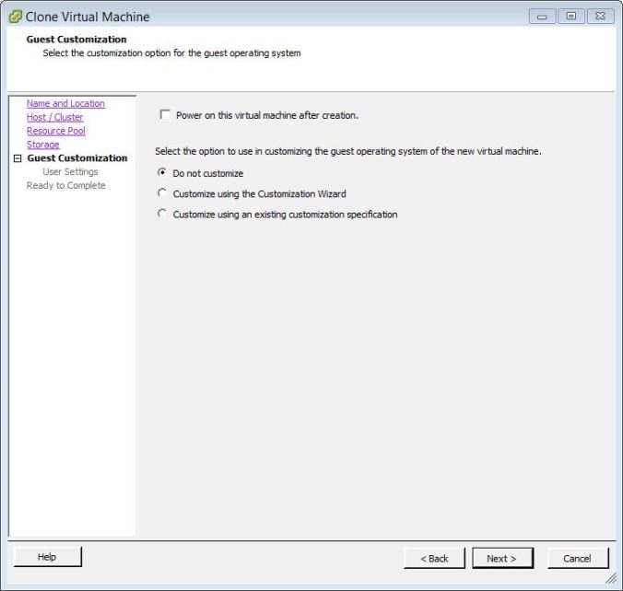623x591 pixels.
Task: Proceed with the Next button
Action: [x=502, y=558]
